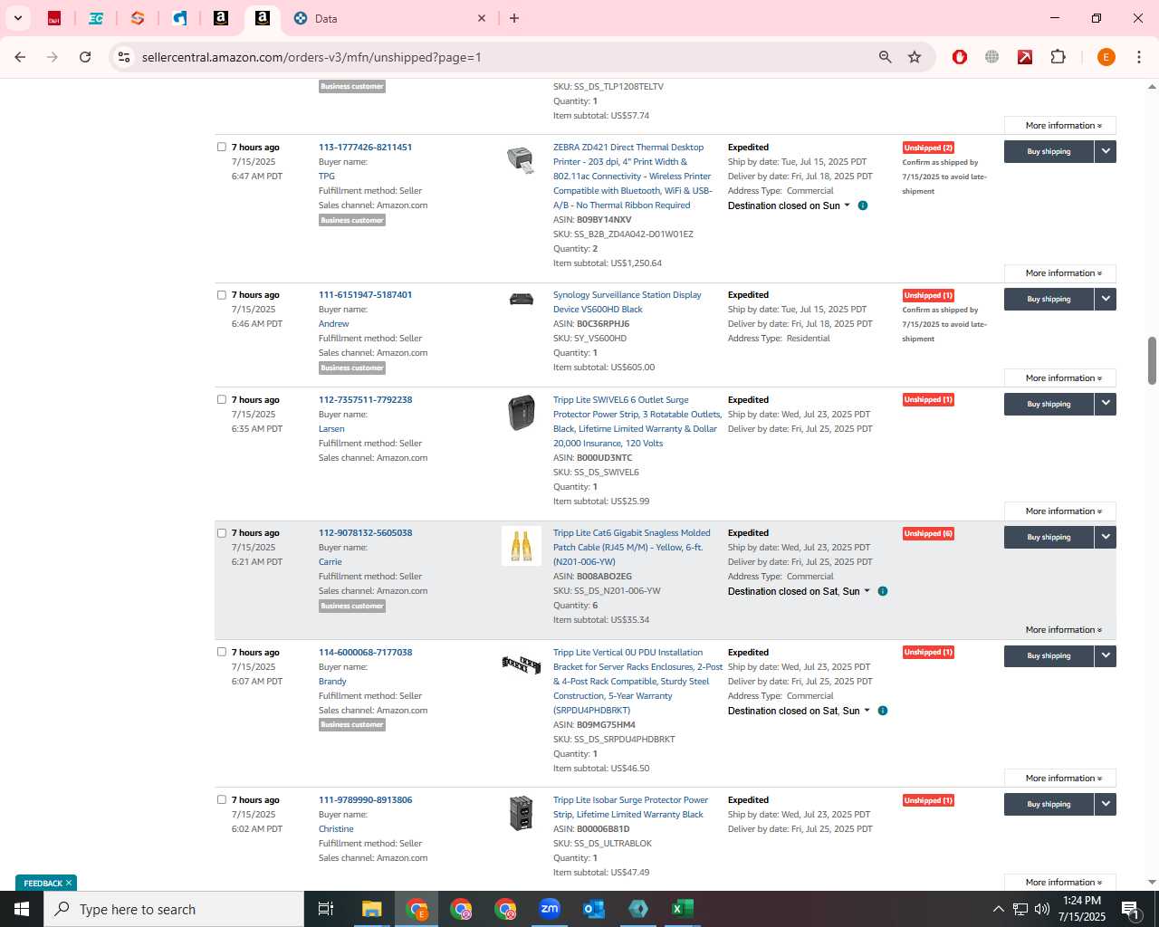
Task: Select checkbox for order 111-6151947-5187401
Action: click(222, 294)
